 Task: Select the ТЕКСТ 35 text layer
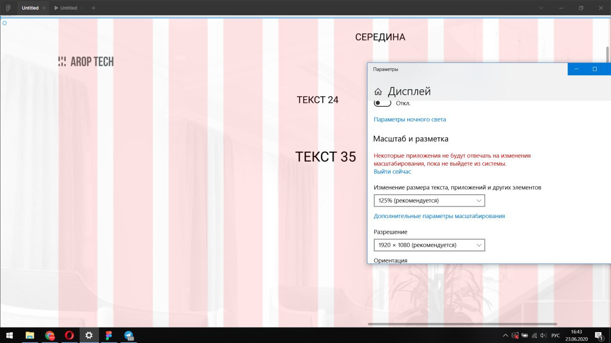[x=326, y=156]
